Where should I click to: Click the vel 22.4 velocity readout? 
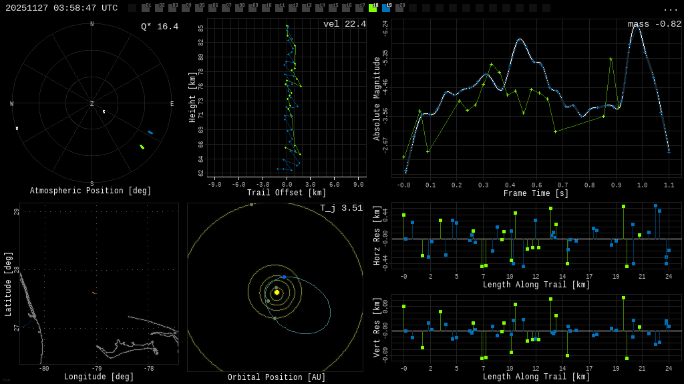point(344,24)
